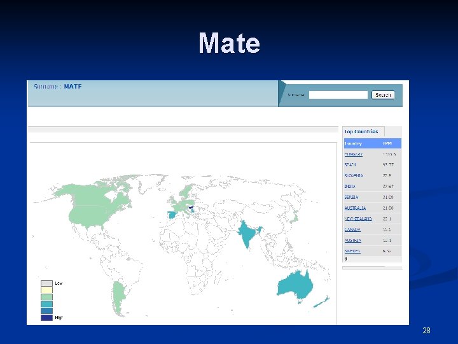Click Australia on the world map

295,286
